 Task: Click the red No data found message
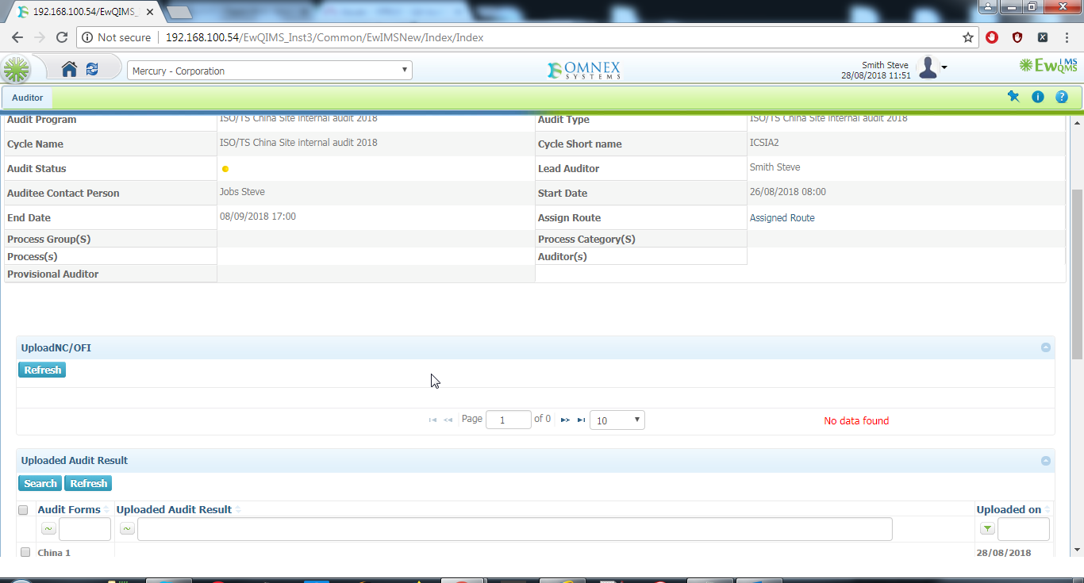(856, 421)
